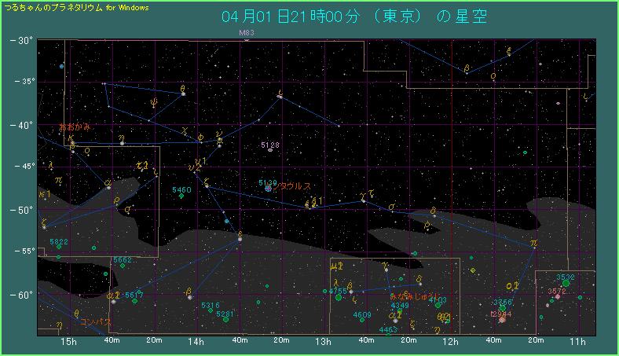Select the 4755 cluster green circle
This screenshot has width=619, height=356.
pyautogui.click(x=339, y=298)
